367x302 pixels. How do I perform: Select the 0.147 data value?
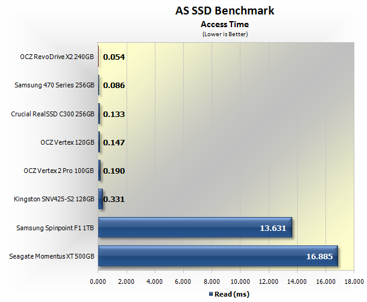pyautogui.click(x=114, y=143)
